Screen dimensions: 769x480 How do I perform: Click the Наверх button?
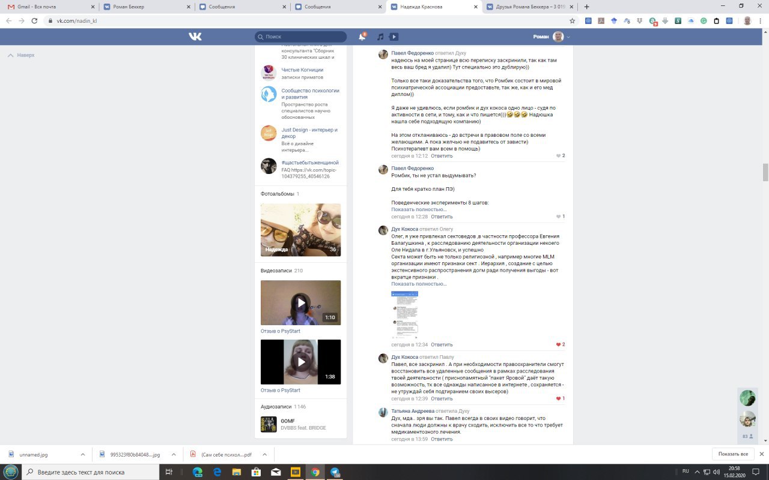(x=21, y=55)
